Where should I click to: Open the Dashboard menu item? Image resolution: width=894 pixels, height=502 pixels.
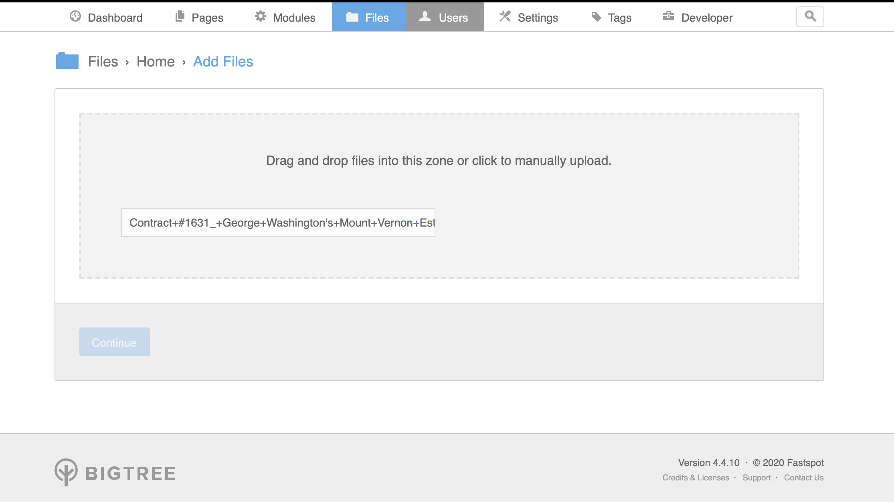point(106,17)
